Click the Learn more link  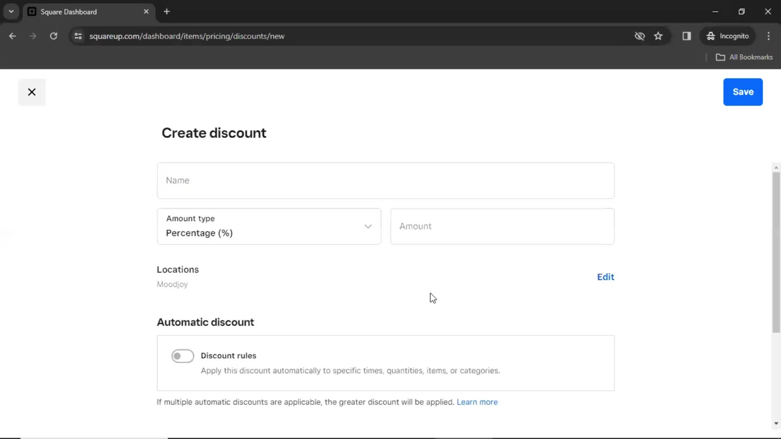click(x=477, y=402)
